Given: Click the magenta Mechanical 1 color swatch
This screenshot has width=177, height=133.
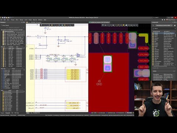Looking at the screenshot, I should pyautogui.click(x=117, y=113).
